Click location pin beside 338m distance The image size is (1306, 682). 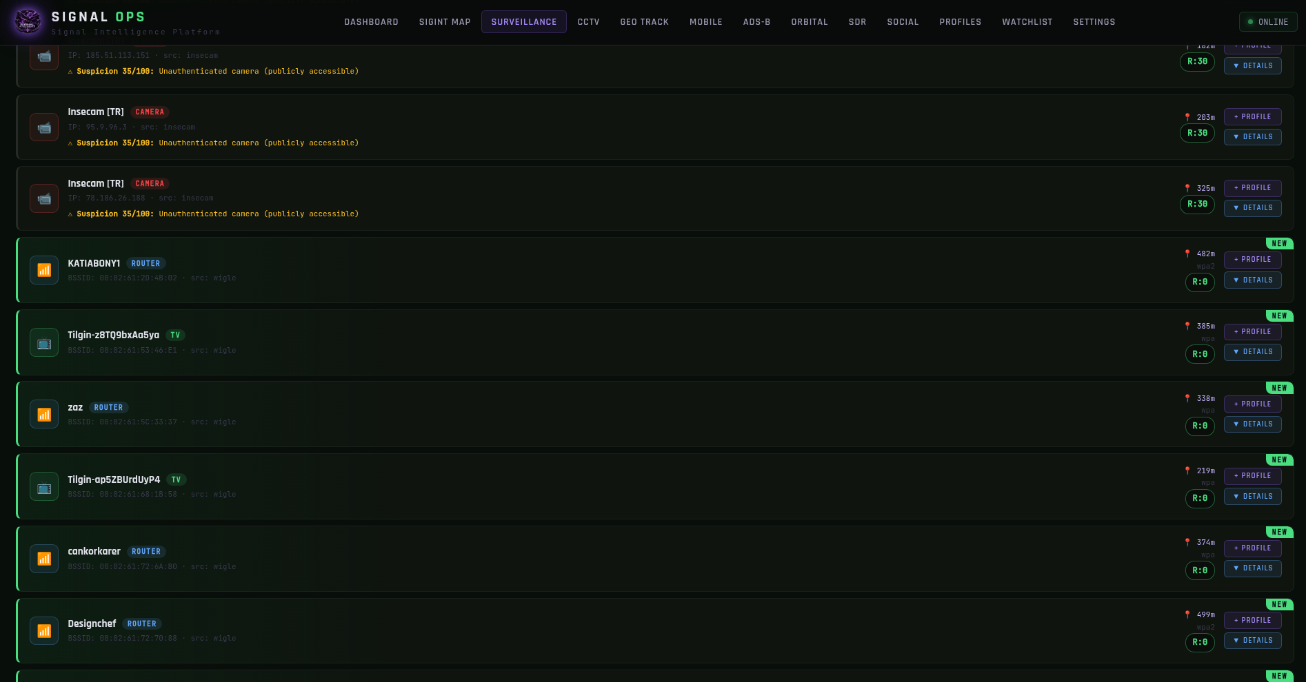1187,398
